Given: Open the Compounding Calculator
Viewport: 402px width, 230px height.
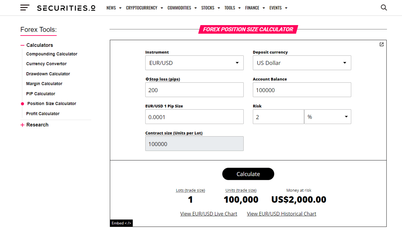Looking at the screenshot, I should 51,54.
